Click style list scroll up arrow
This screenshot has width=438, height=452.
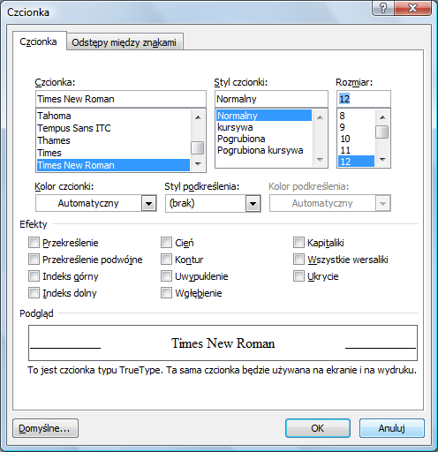320,117
